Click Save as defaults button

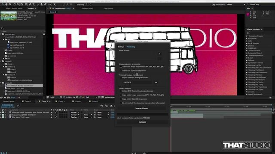tap(141, 108)
